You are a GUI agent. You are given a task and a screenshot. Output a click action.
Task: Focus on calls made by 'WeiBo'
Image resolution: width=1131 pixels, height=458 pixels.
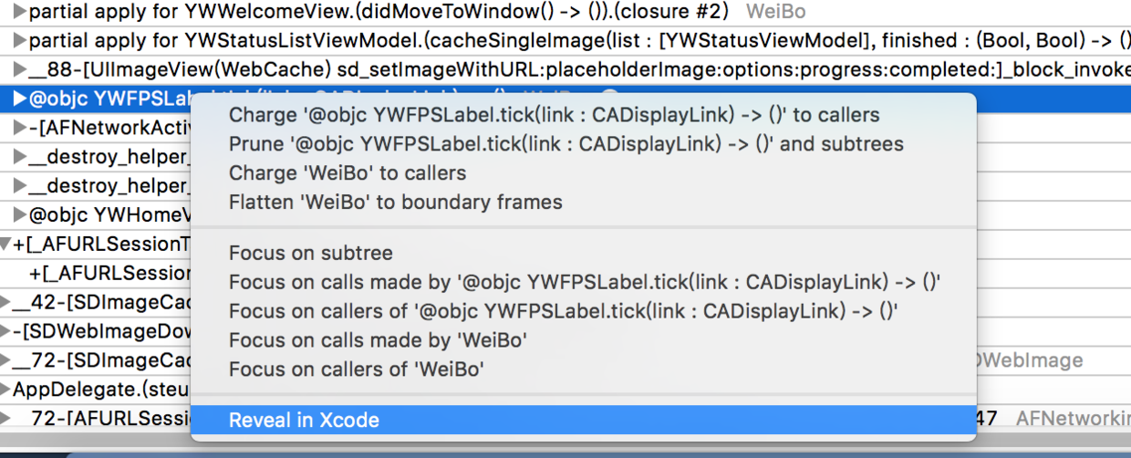point(378,340)
